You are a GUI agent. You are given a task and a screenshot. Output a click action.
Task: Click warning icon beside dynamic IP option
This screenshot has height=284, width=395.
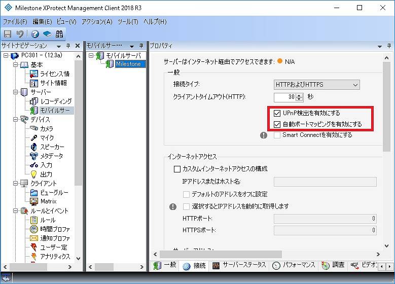[173, 206]
